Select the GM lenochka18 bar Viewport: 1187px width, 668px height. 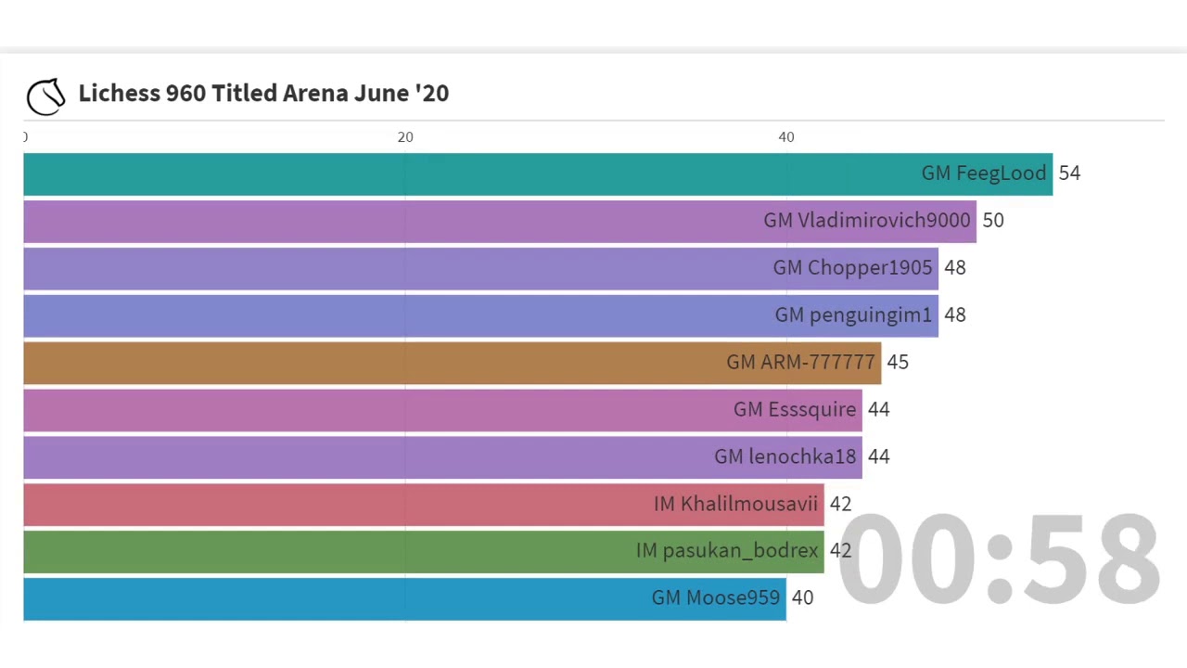pyautogui.click(x=417, y=456)
